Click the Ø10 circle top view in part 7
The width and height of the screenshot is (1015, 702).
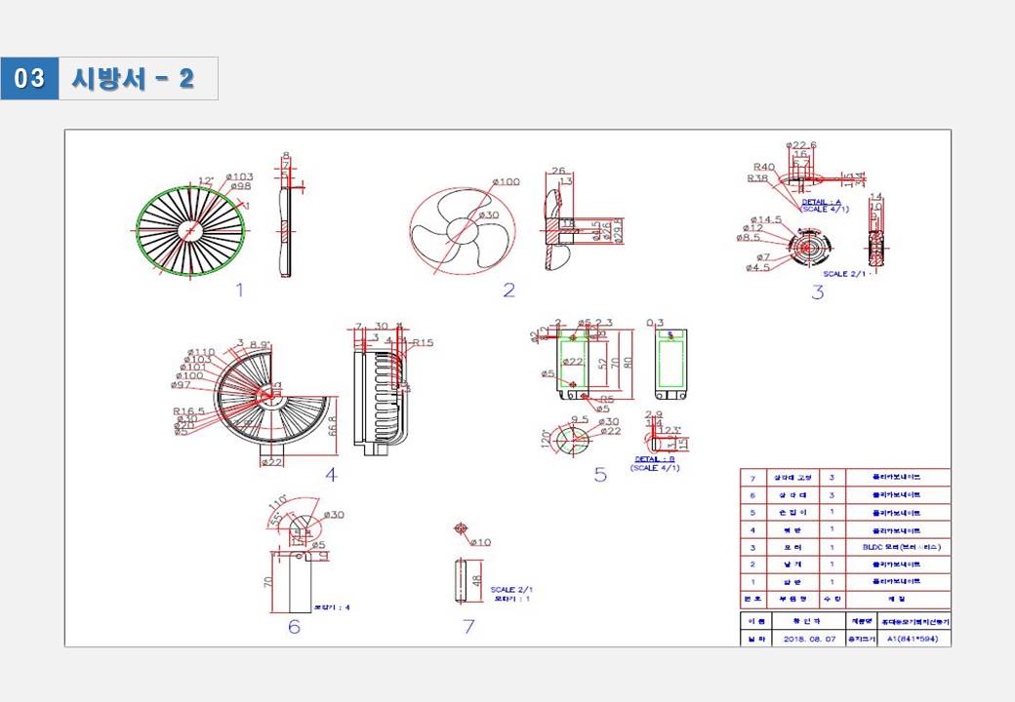point(461,529)
